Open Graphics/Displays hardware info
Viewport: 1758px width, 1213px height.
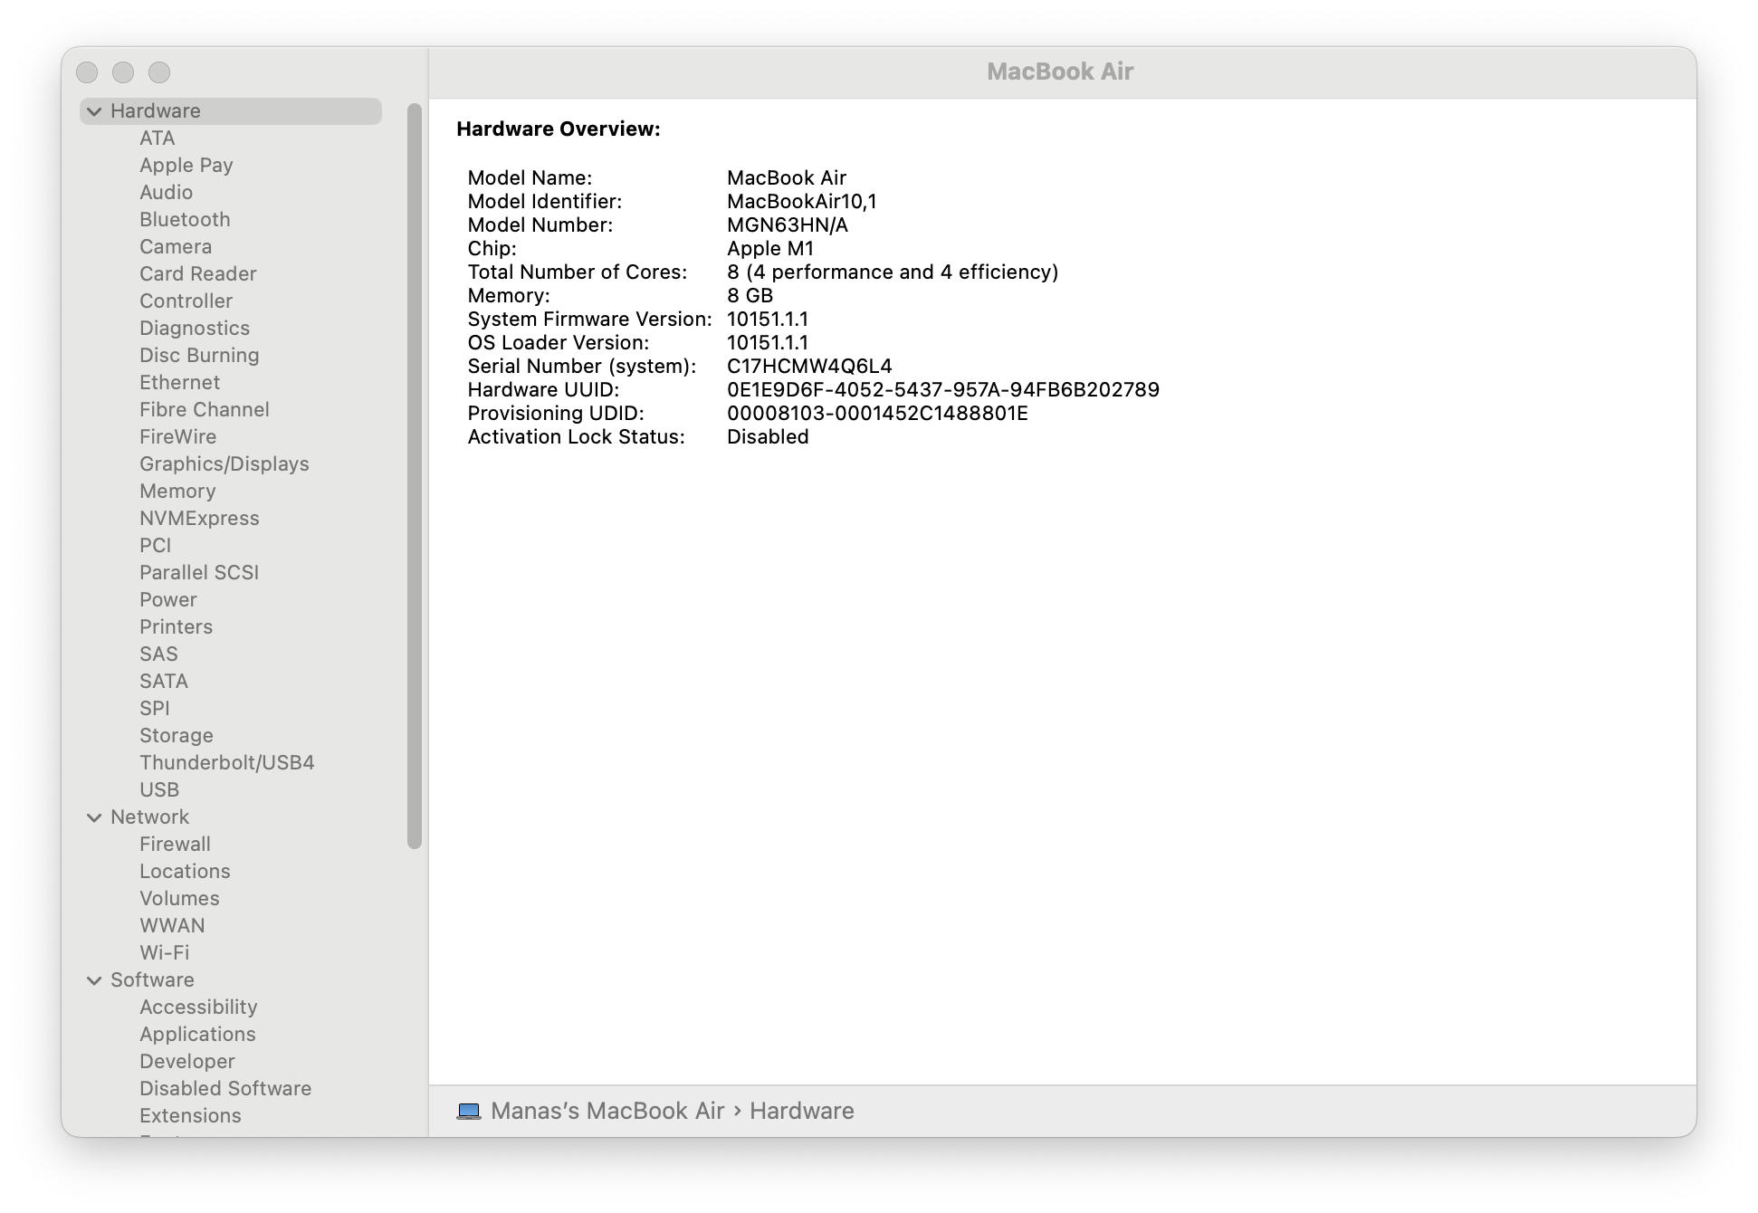[x=224, y=464]
